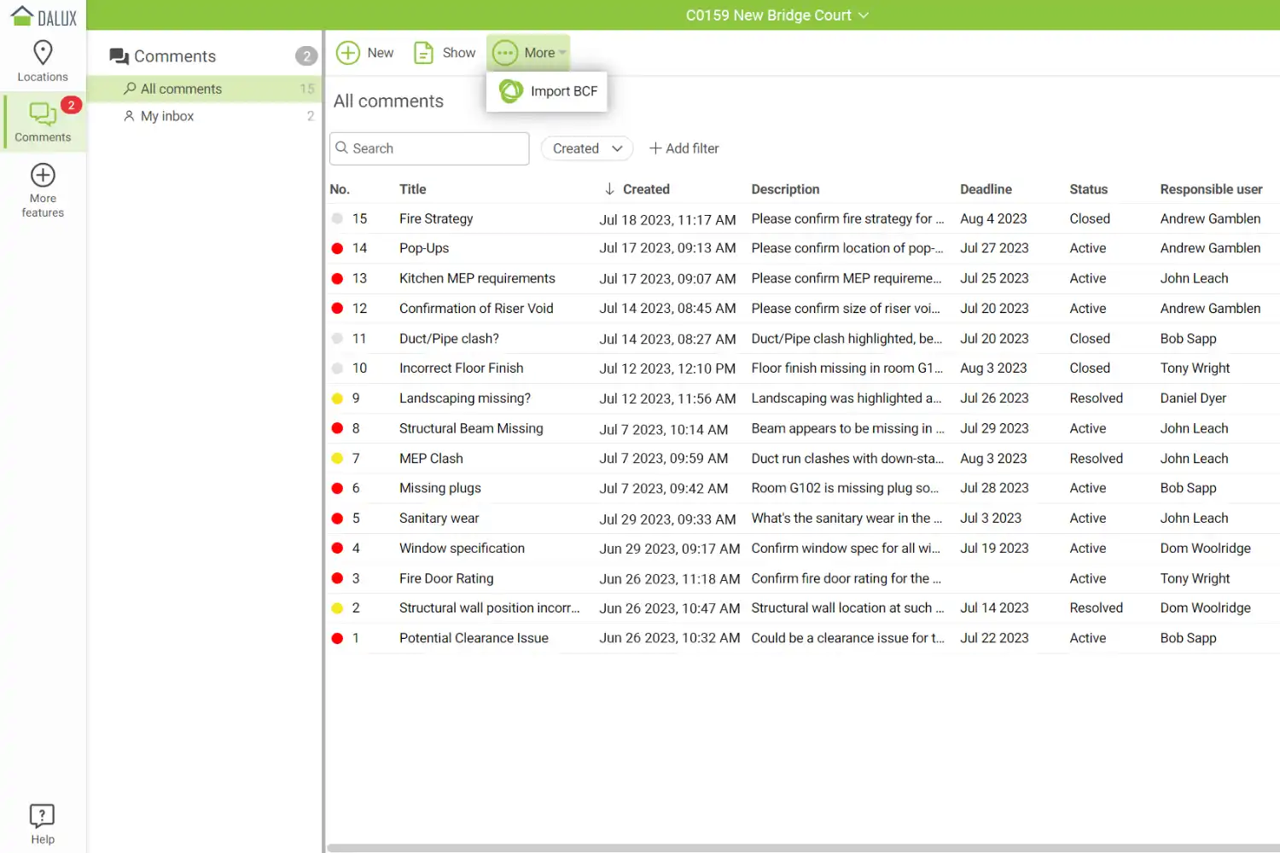Sort by the Deadline column header
Screen dimensions: 1280x853
tap(986, 189)
